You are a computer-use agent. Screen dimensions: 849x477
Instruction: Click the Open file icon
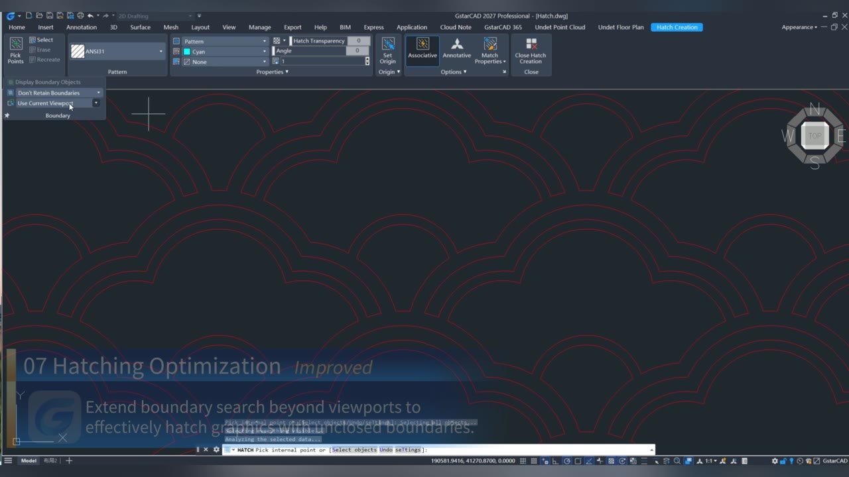pos(39,15)
